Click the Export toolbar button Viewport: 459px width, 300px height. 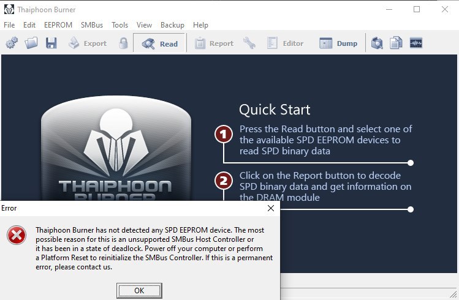pyautogui.click(x=88, y=43)
